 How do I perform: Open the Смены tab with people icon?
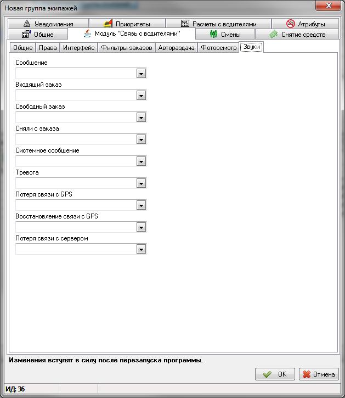[x=225, y=34]
